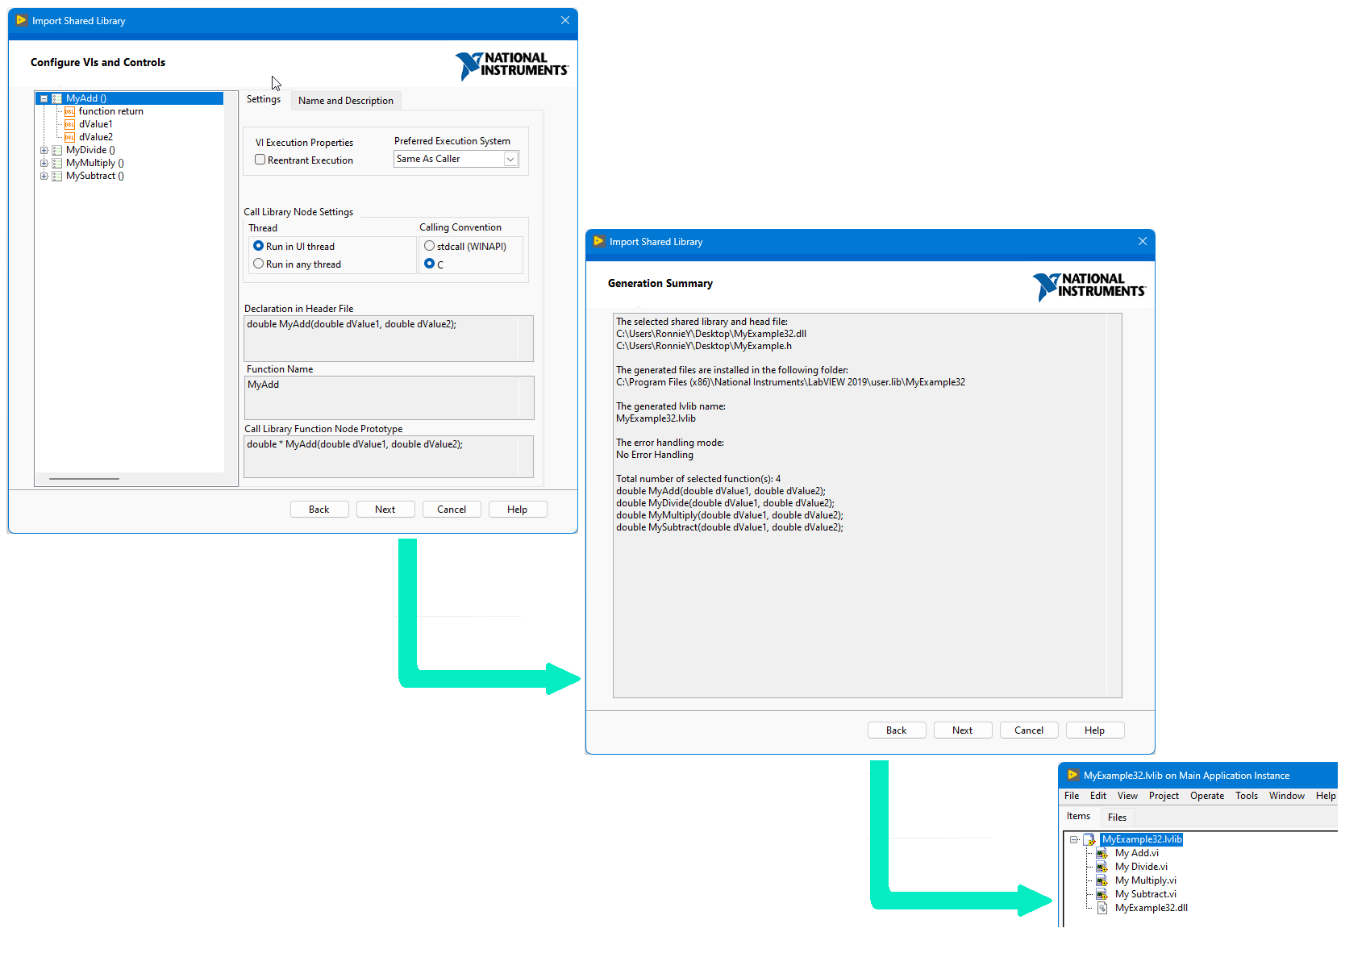
Task: Collapse MyExample32.lvlib project tree node
Action: click(x=1074, y=839)
